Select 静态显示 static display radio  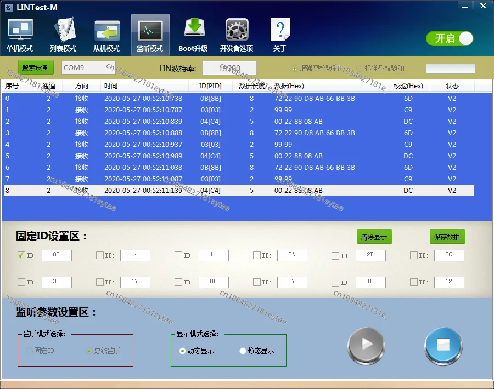(x=243, y=351)
